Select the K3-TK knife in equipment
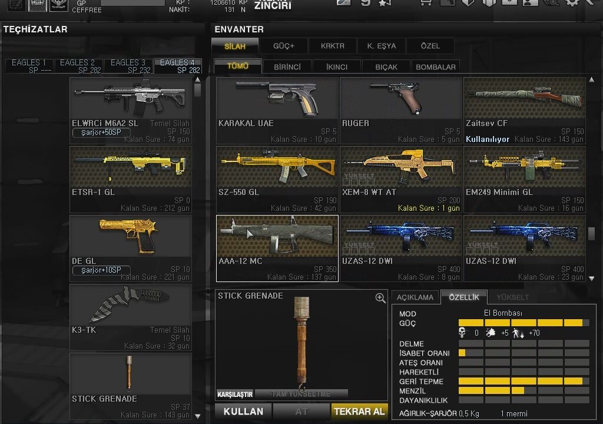This screenshot has width=603, height=424. (130, 317)
